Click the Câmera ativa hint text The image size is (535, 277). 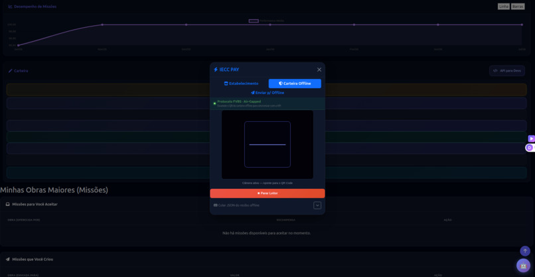coord(267,184)
